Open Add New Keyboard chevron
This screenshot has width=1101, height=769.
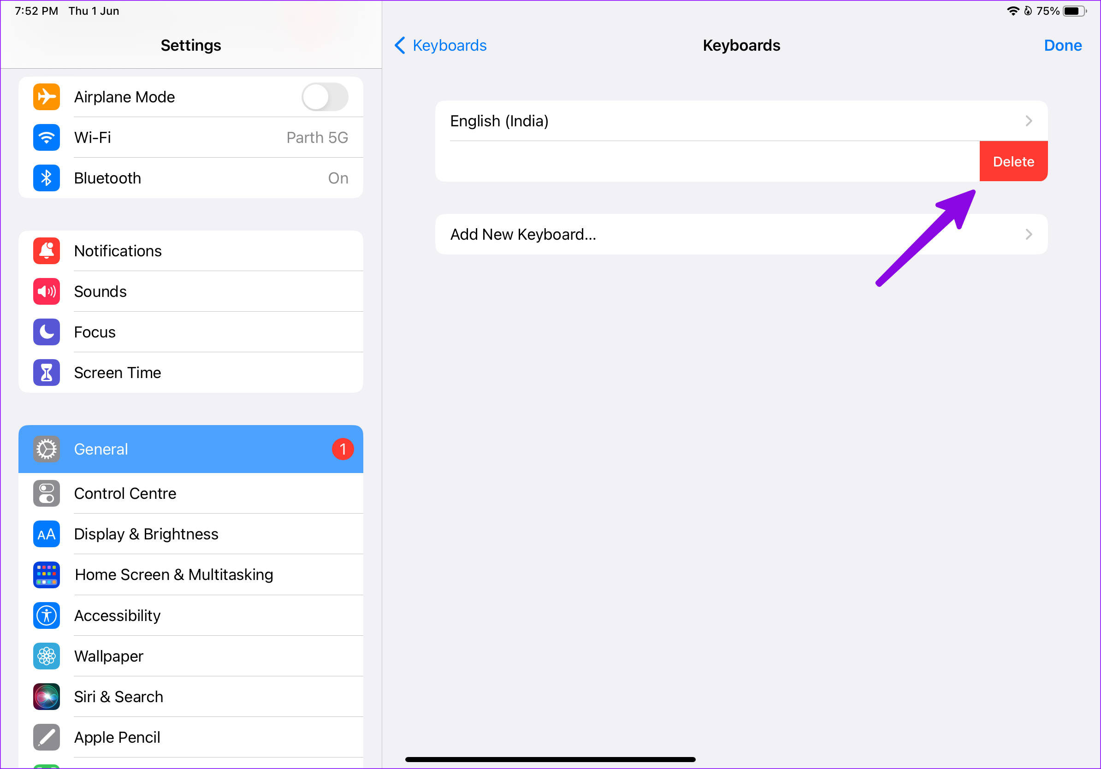[1028, 235]
